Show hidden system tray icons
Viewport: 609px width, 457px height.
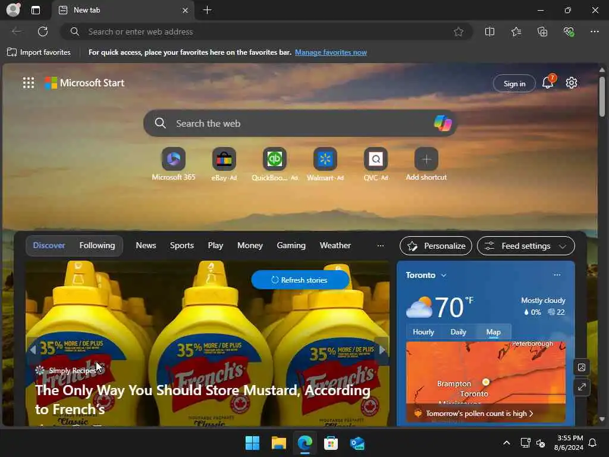point(507,443)
